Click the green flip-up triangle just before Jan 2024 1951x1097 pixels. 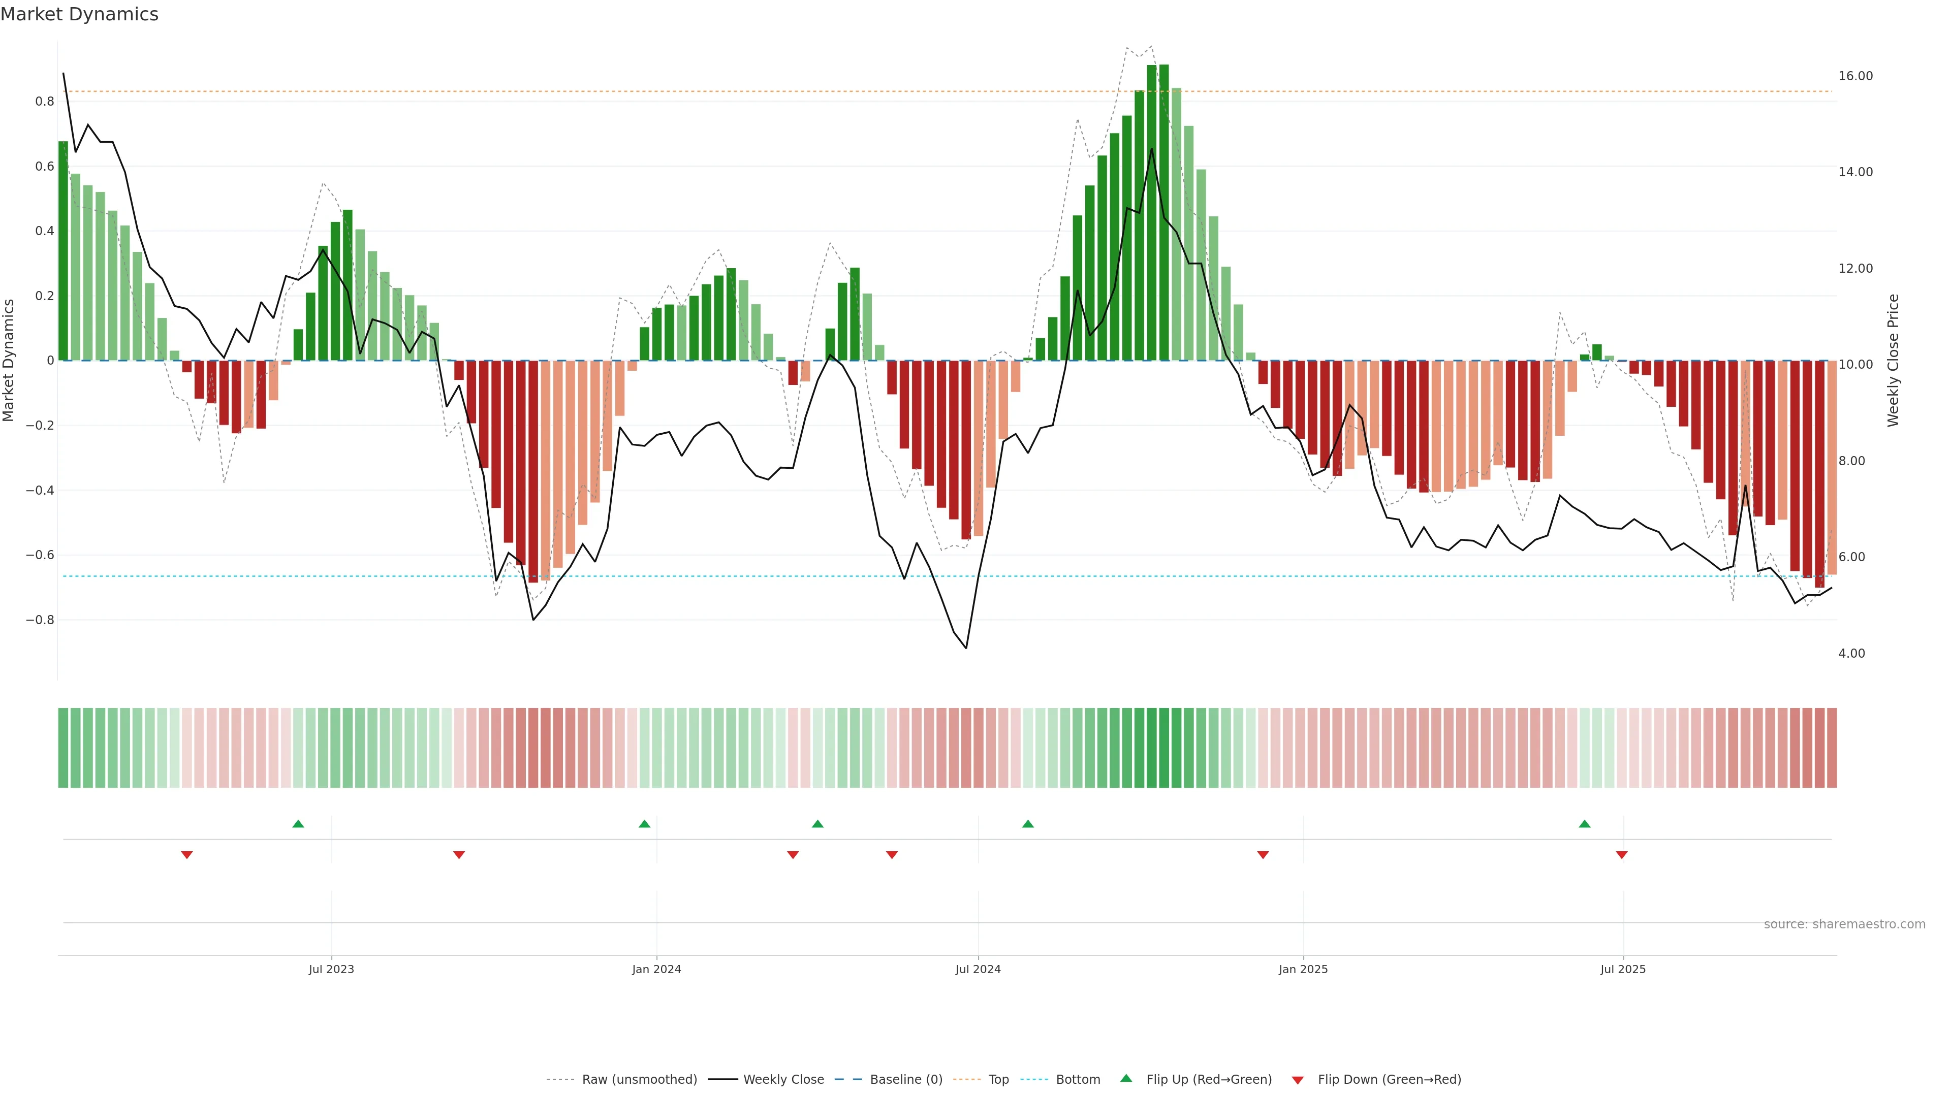click(x=645, y=824)
